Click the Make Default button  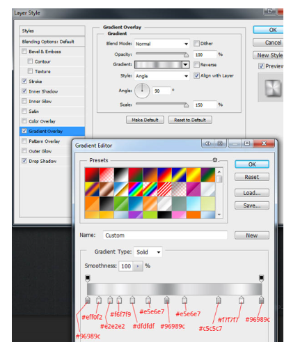145,120
